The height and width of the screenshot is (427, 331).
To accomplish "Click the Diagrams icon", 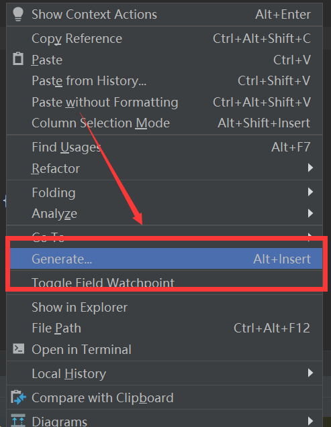I will tap(18, 420).
